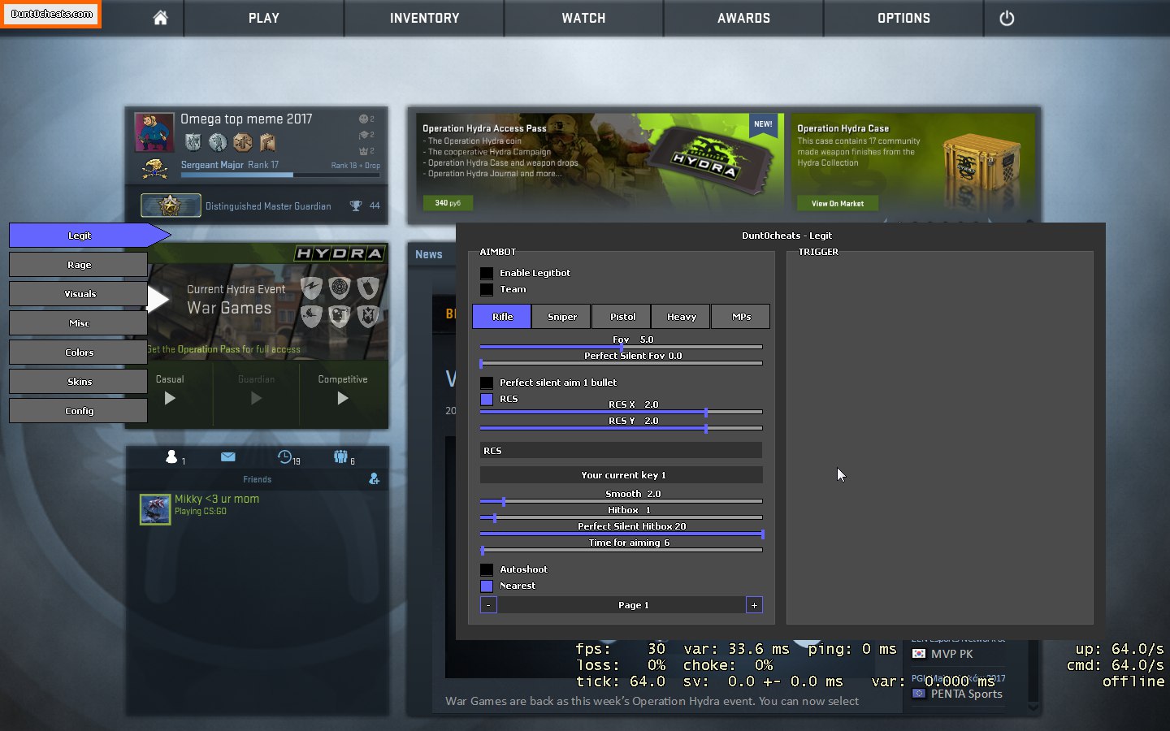
Task: Click the power quit icon
Action: [1006, 18]
